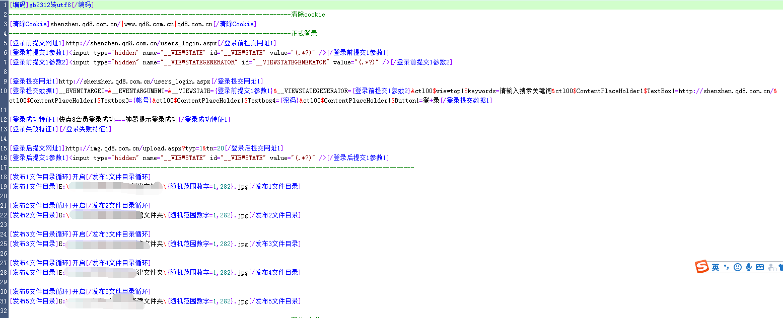Click line number 1 in the gutter

[4, 5]
